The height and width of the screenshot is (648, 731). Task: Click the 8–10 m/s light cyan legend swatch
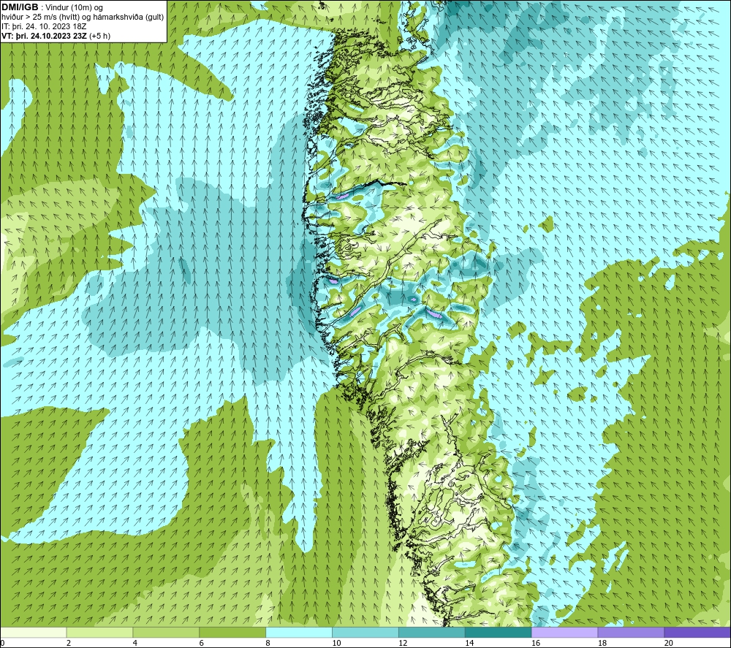[299, 632]
